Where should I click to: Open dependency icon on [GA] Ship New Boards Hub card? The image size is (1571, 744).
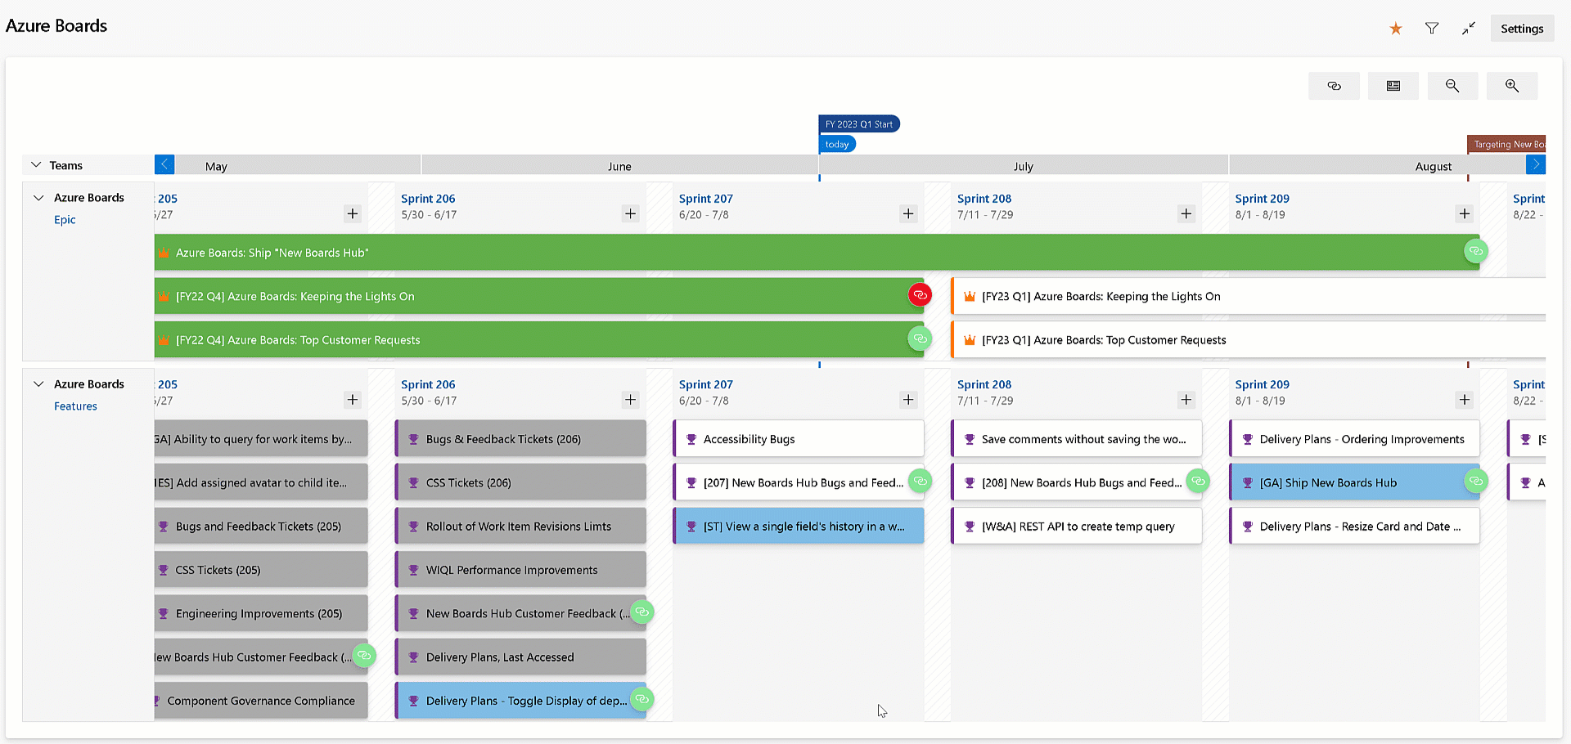1474,482
